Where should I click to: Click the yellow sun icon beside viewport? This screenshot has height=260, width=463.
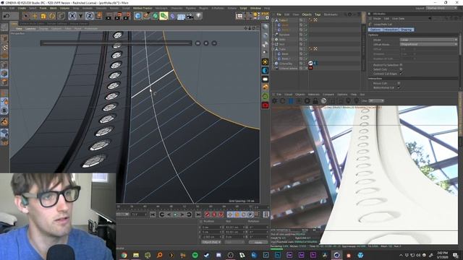coord(266,62)
